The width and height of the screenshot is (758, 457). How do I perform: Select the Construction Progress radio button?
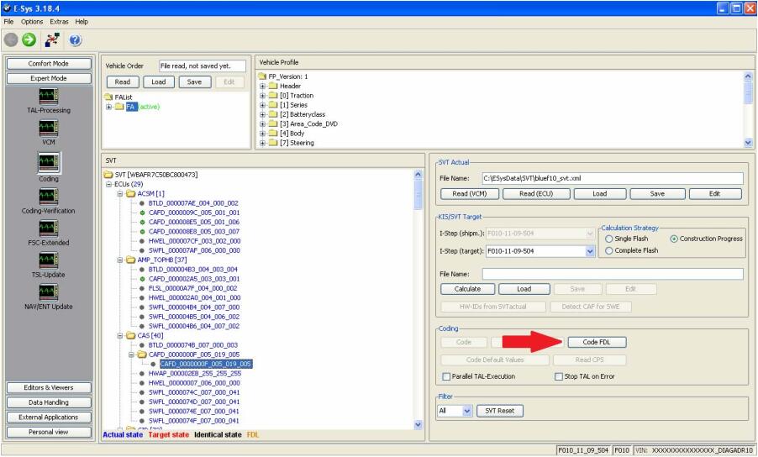[x=674, y=239]
